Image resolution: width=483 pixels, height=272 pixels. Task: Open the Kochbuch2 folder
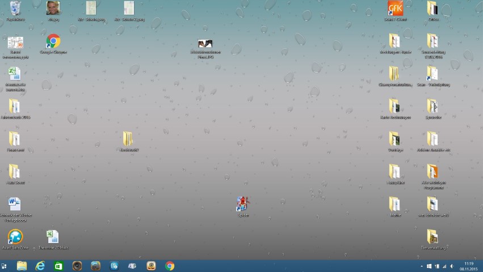[128, 139]
